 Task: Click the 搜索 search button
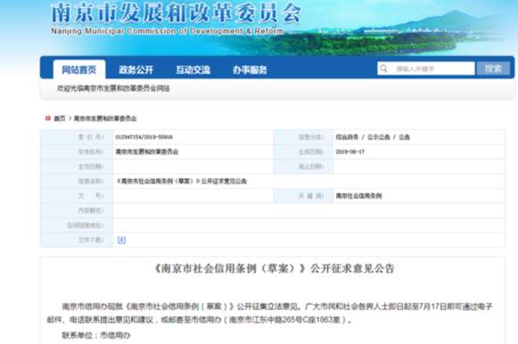[493, 69]
